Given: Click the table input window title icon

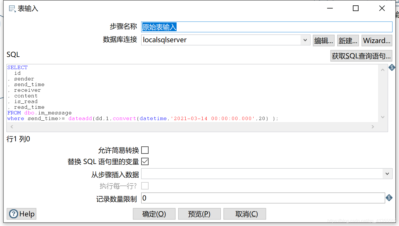Looking at the screenshot, I should (x=12, y=8).
